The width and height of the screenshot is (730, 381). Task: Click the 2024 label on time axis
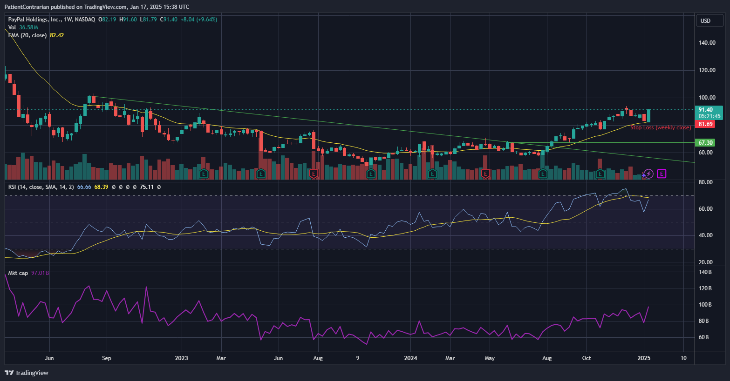[x=410, y=358]
